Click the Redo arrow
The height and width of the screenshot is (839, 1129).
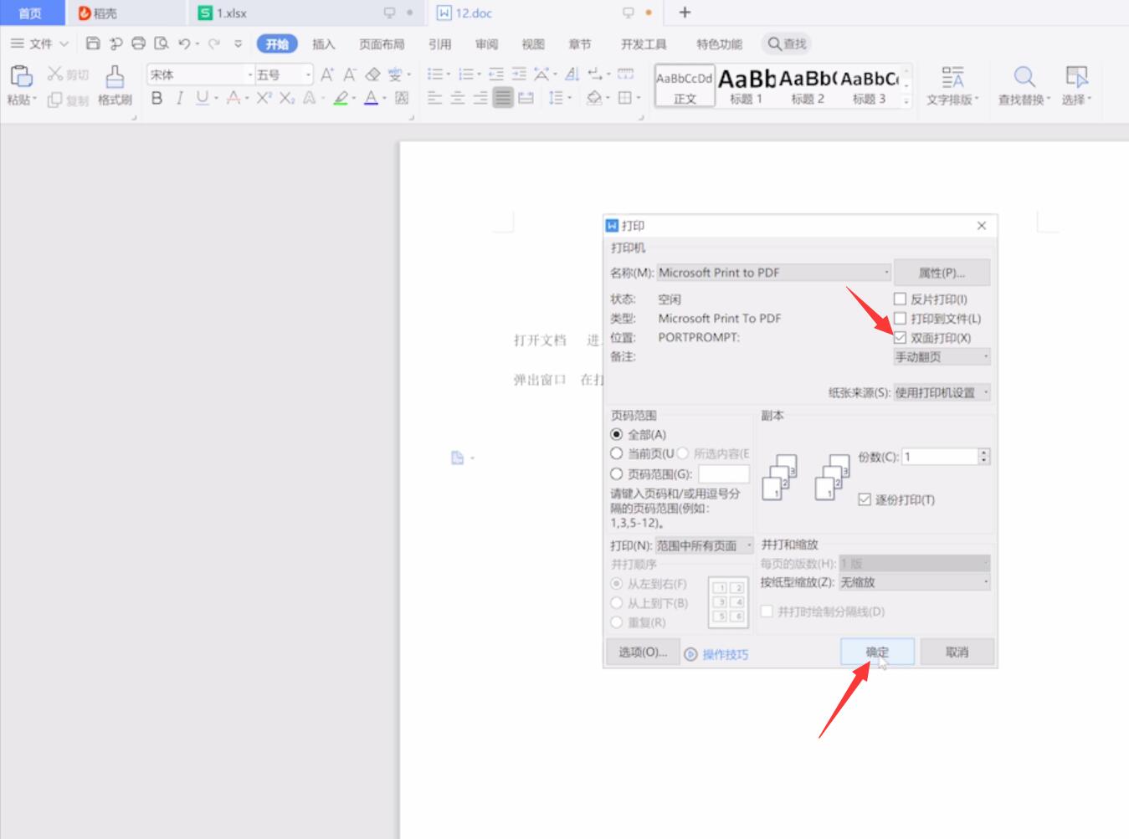[x=214, y=43]
